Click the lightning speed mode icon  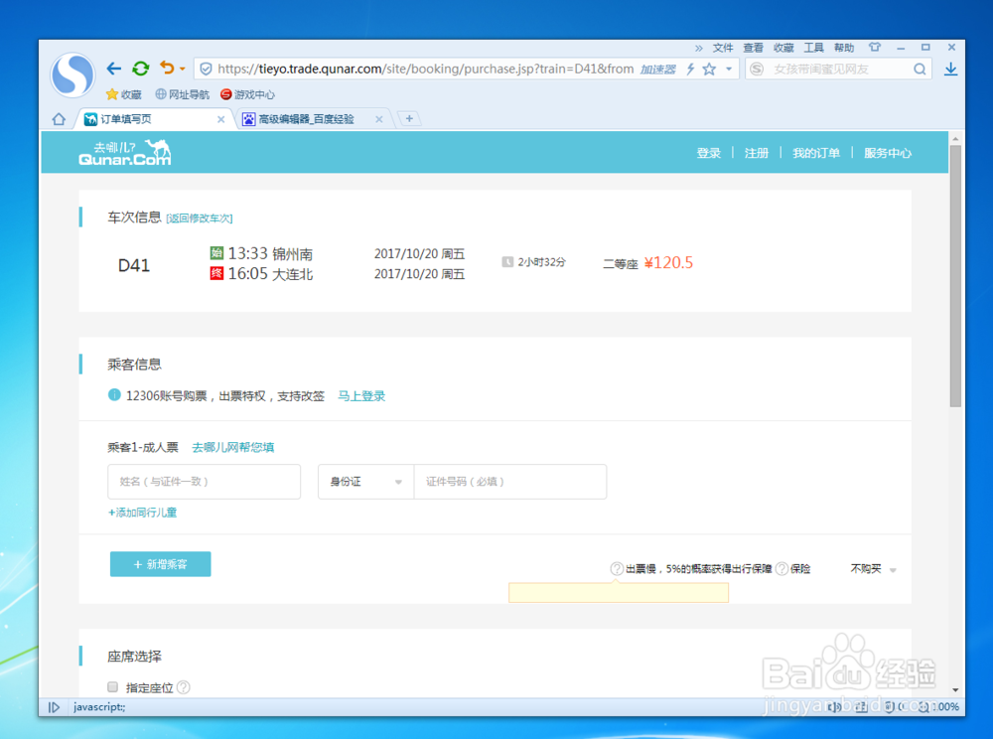(690, 69)
